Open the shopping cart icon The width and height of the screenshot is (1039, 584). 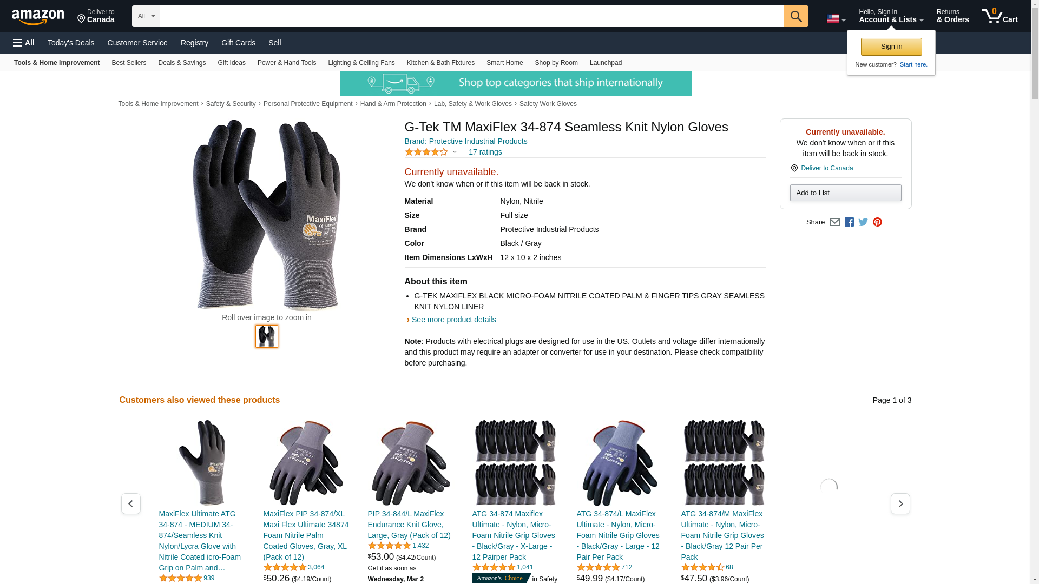click(x=999, y=16)
